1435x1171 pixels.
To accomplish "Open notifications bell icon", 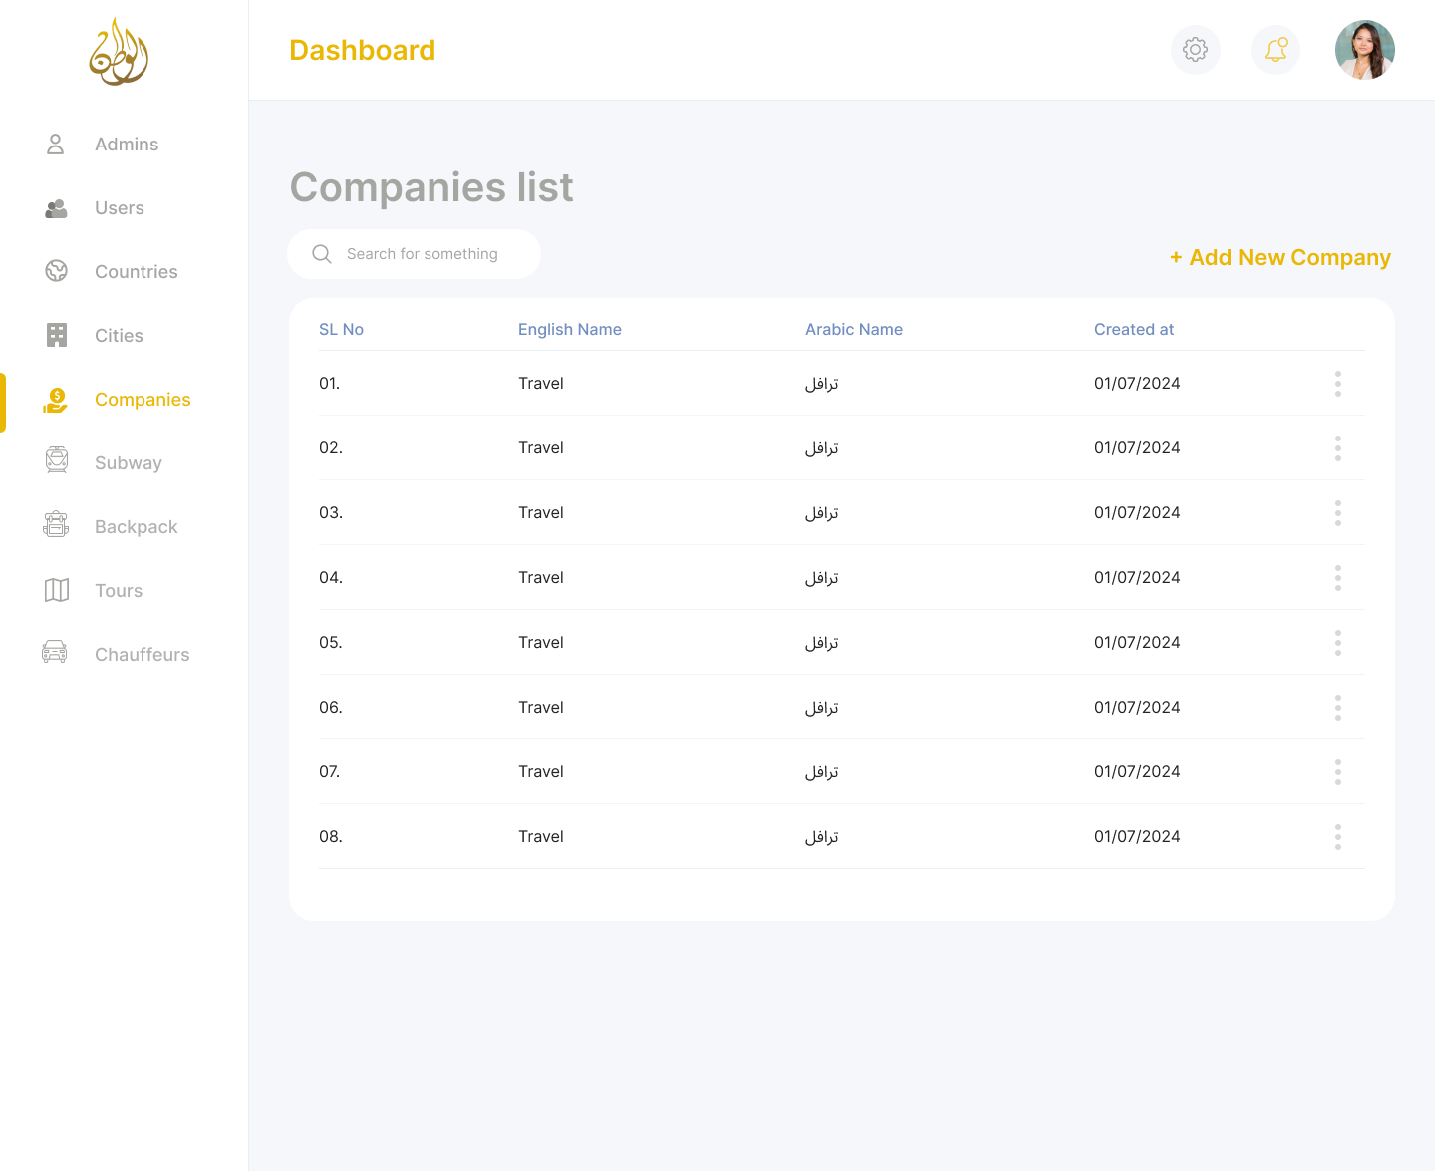I will [1275, 50].
